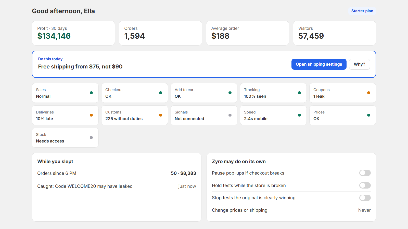Click the $134,146 profit value
Viewport: 408px width, 229px height.
(x=54, y=36)
